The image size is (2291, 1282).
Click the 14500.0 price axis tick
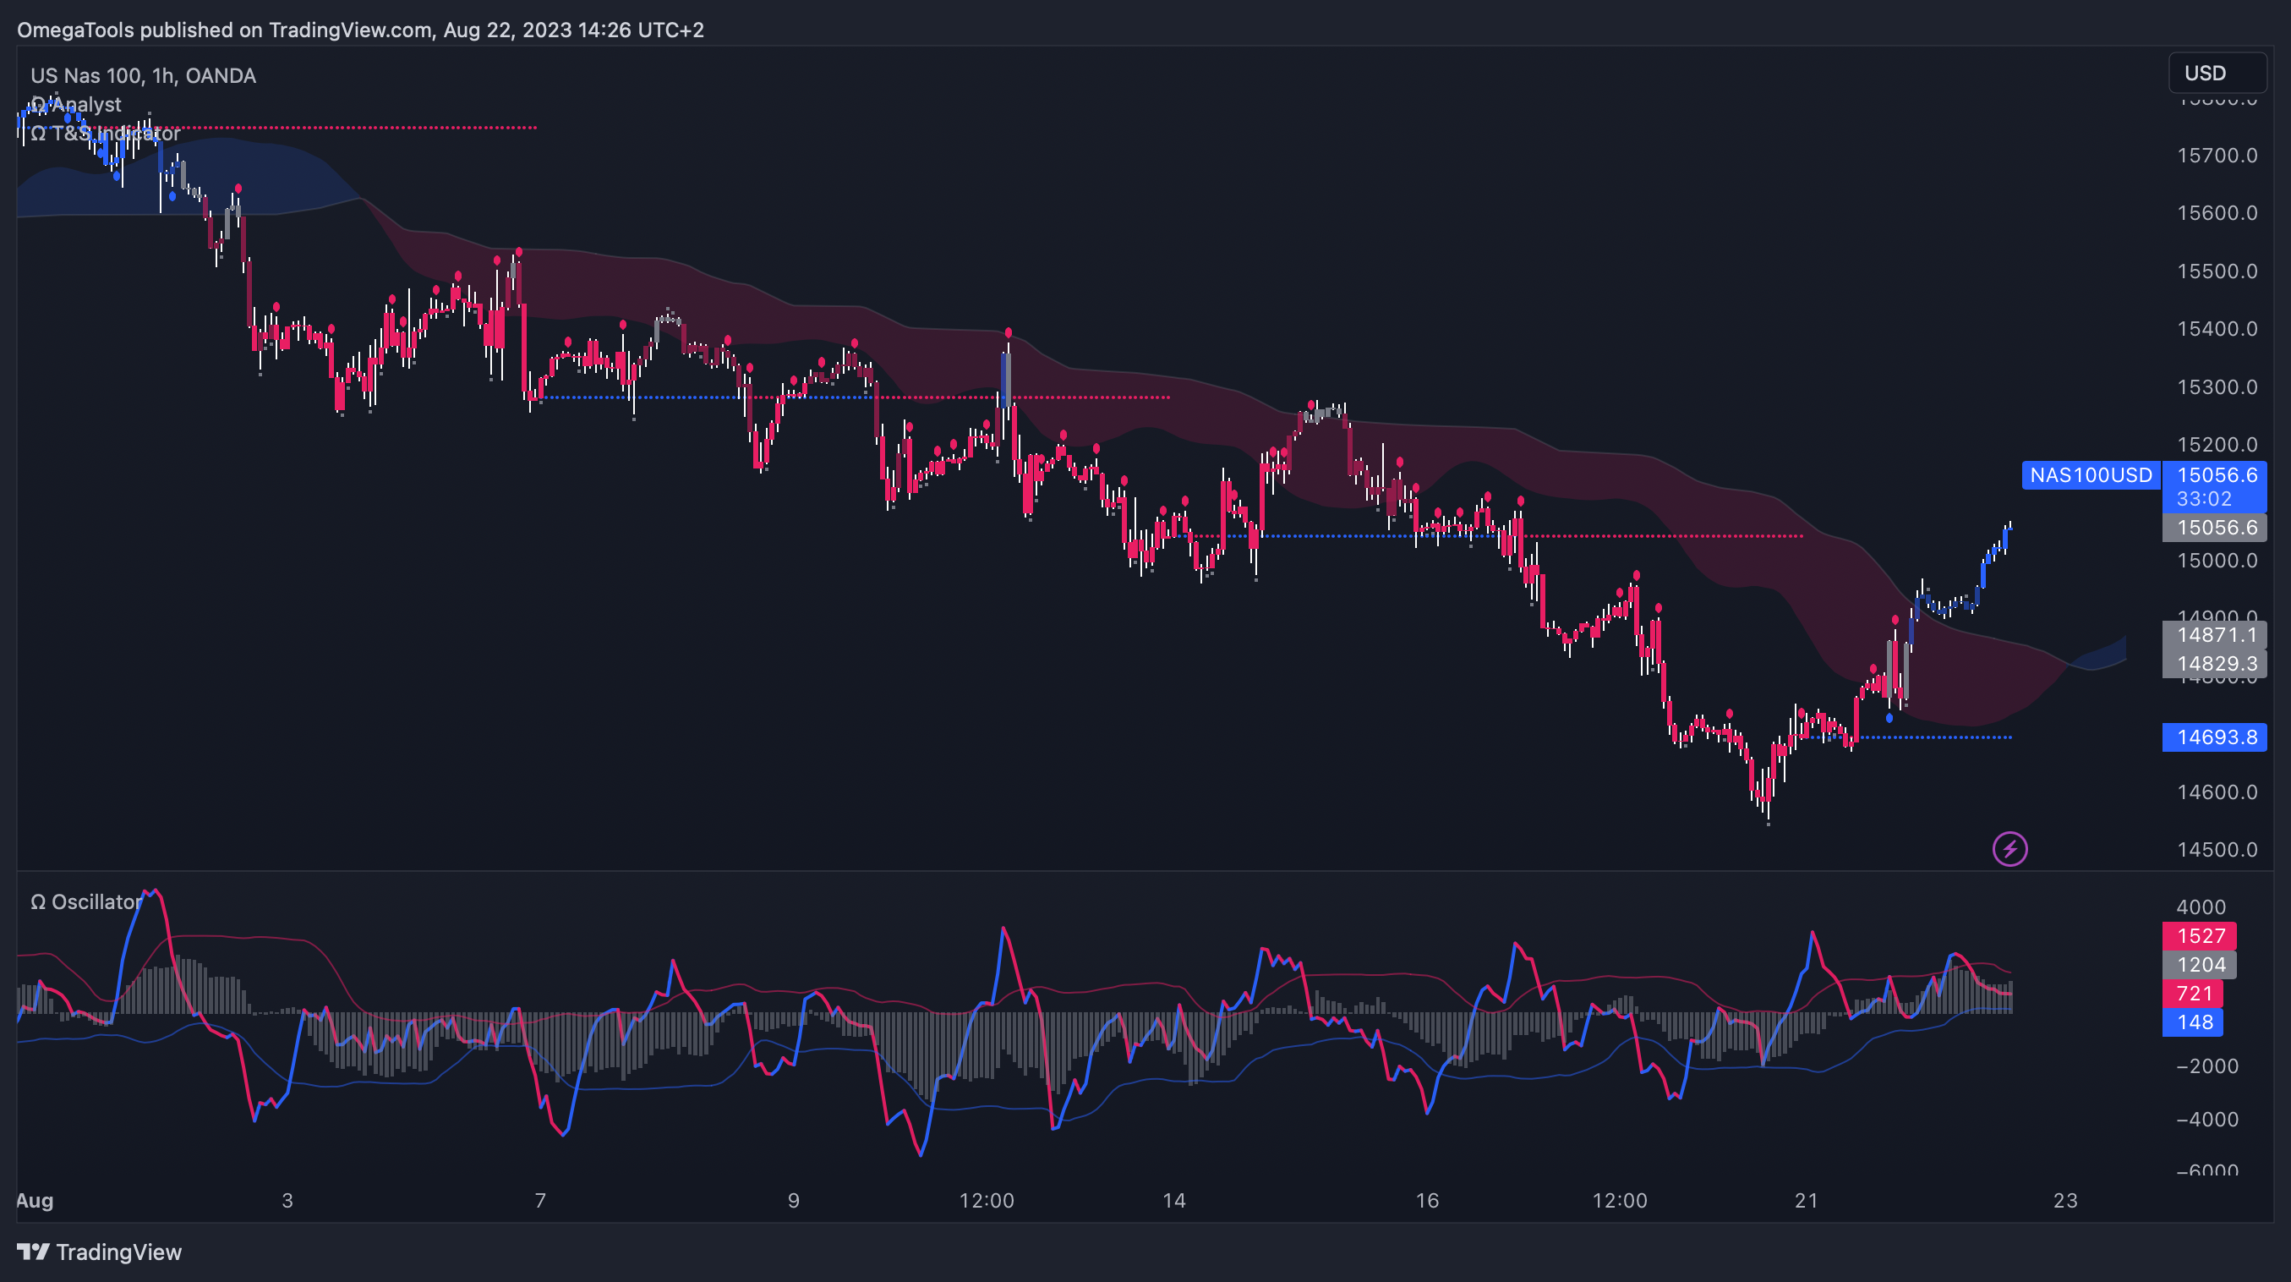pyautogui.click(x=2217, y=850)
